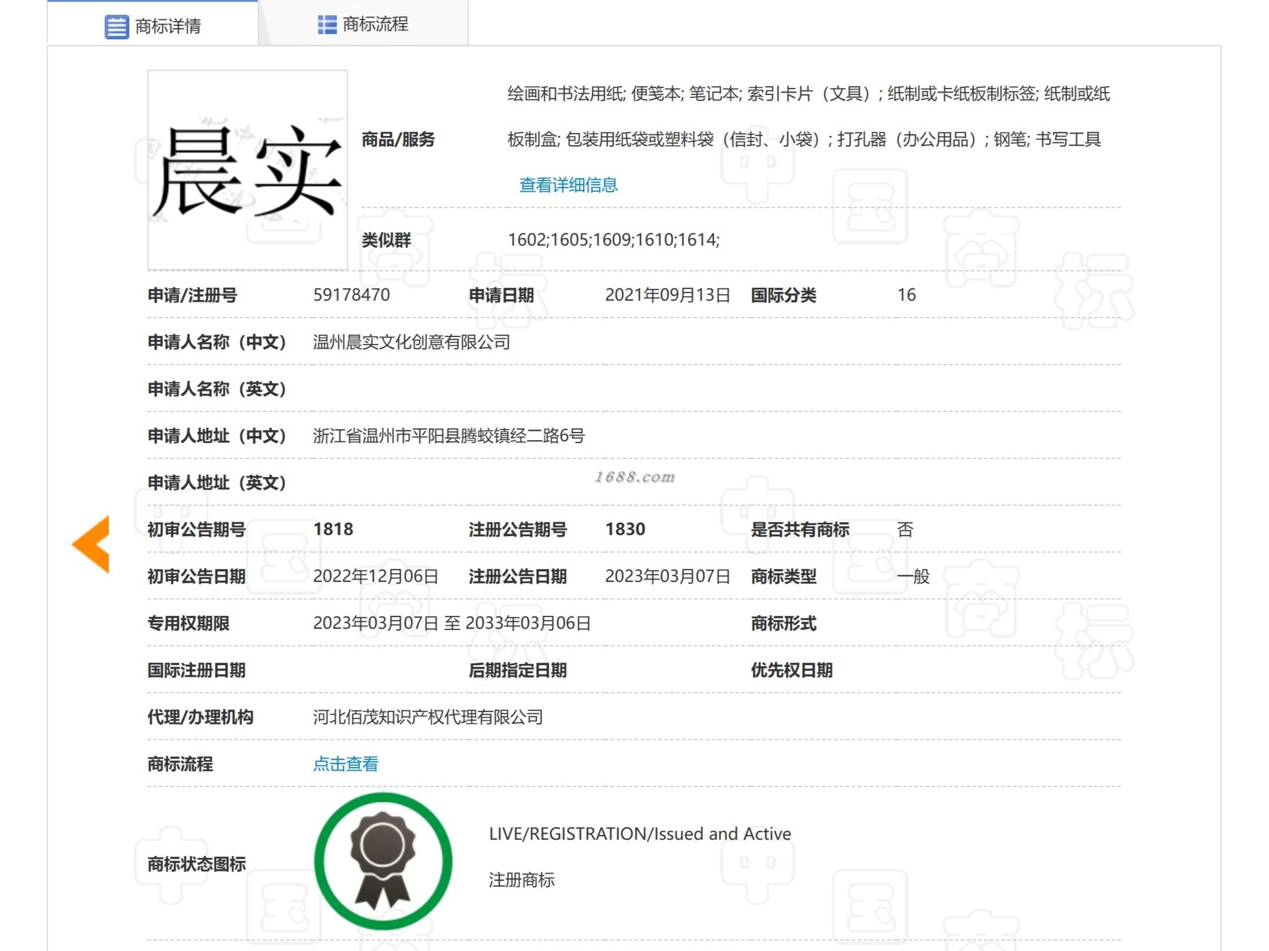Click the exclusive rights period dates
Viewport: 1269px width, 951px height.
(x=452, y=623)
